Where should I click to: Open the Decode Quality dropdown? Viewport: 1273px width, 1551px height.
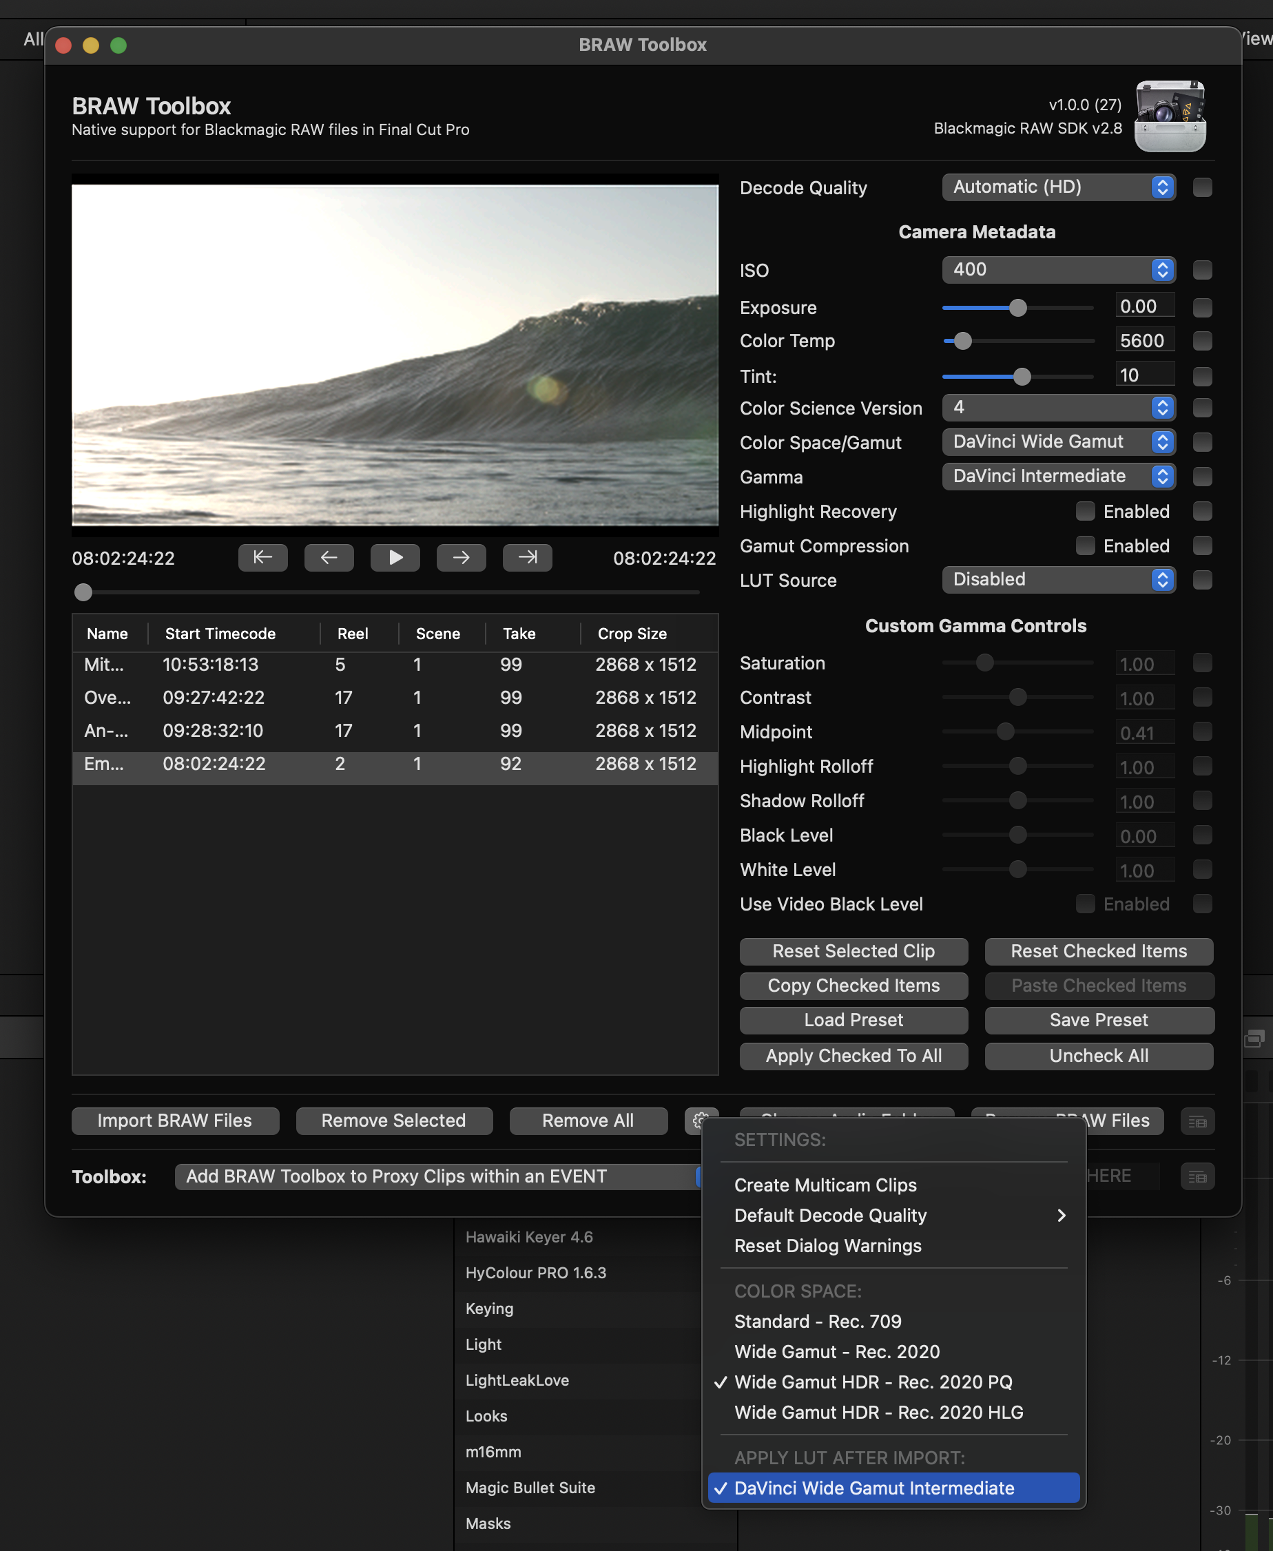pyautogui.click(x=1058, y=187)
